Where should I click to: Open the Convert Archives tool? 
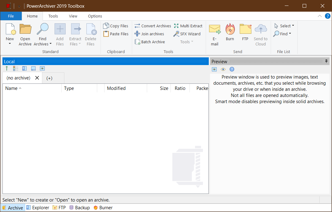[153, 26]
